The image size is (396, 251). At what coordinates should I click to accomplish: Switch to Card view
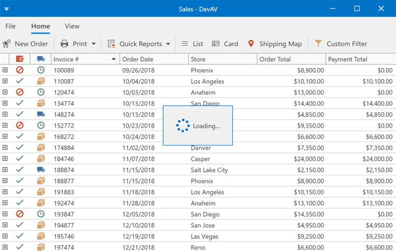225,44
